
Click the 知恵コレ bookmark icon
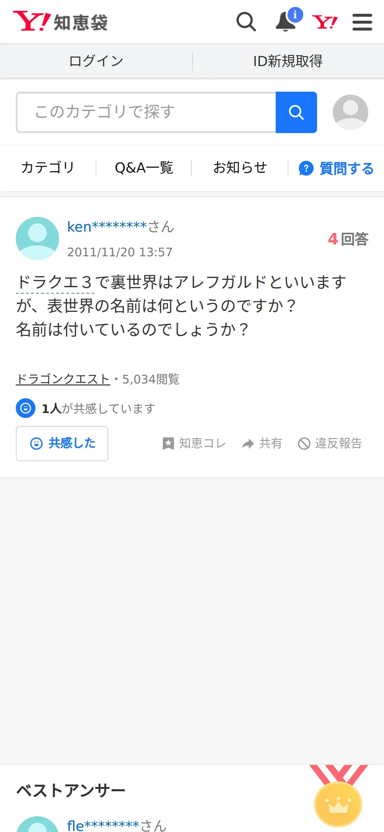[x=168, y=444]
